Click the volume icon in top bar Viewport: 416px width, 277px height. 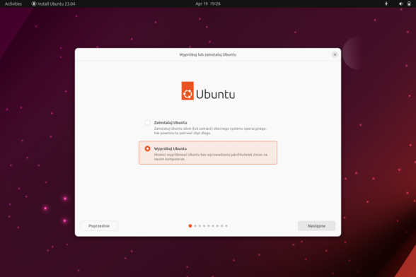(x=401, y=4)
